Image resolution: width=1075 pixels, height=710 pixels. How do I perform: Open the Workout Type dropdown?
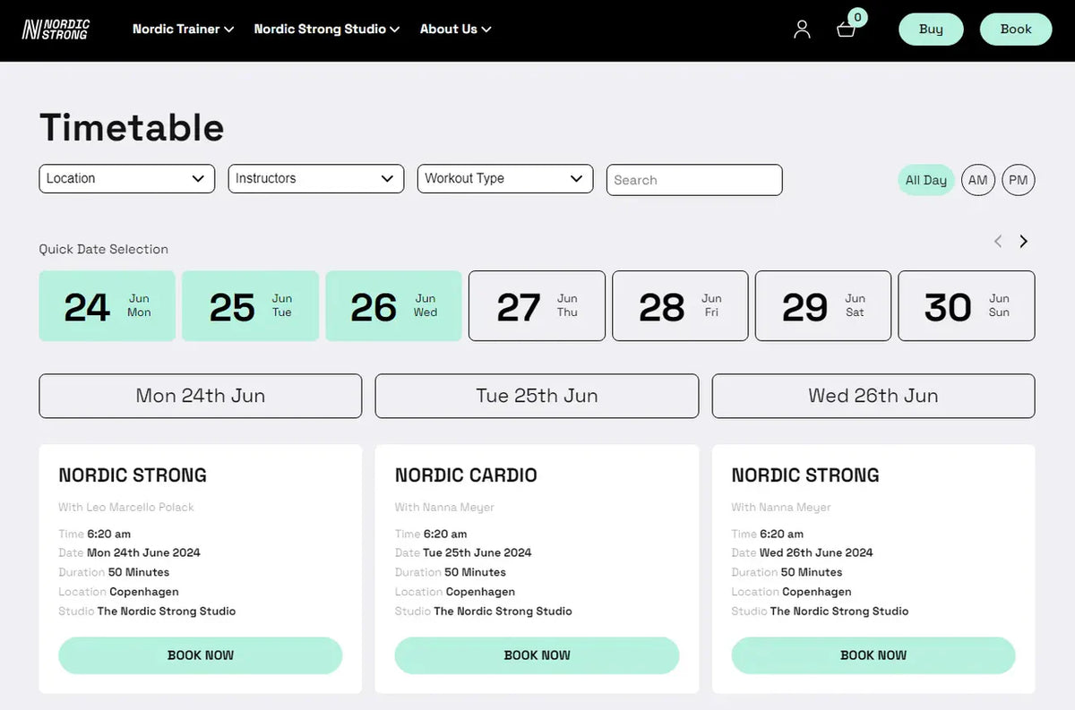[505, 178]
